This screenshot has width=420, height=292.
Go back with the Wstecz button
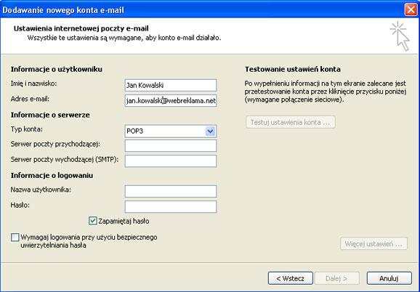[291, 278]
